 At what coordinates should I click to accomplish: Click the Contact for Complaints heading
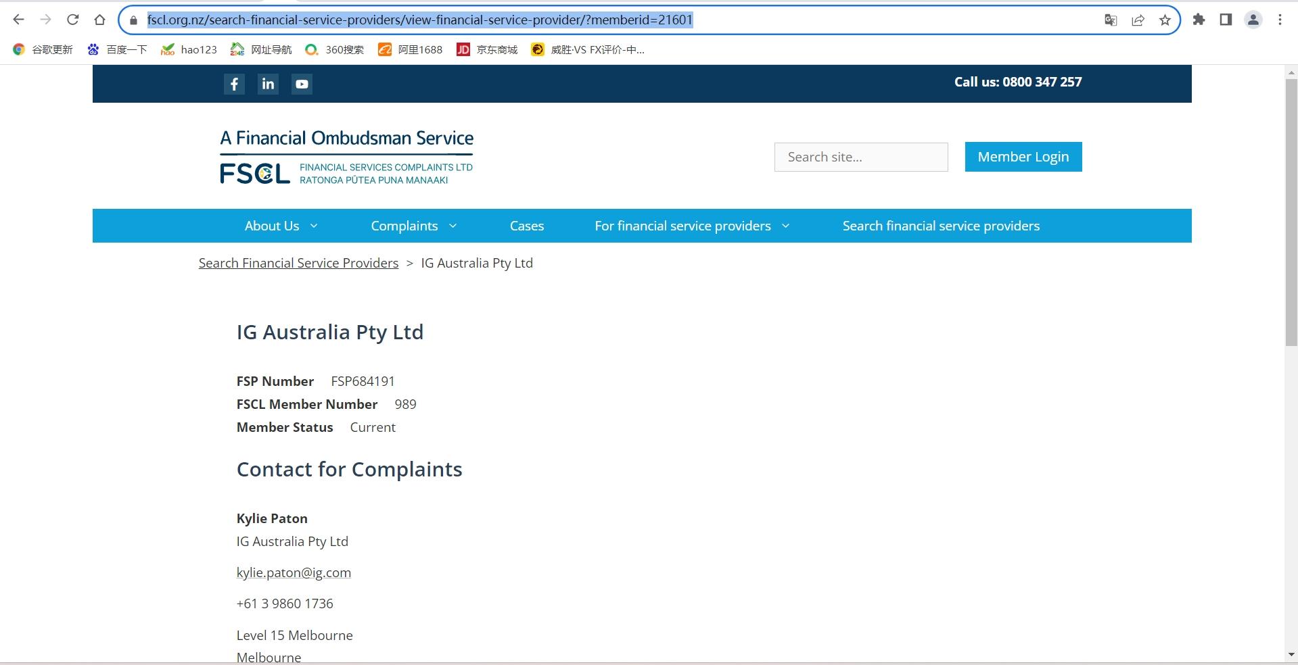click(x=349, y=469)
